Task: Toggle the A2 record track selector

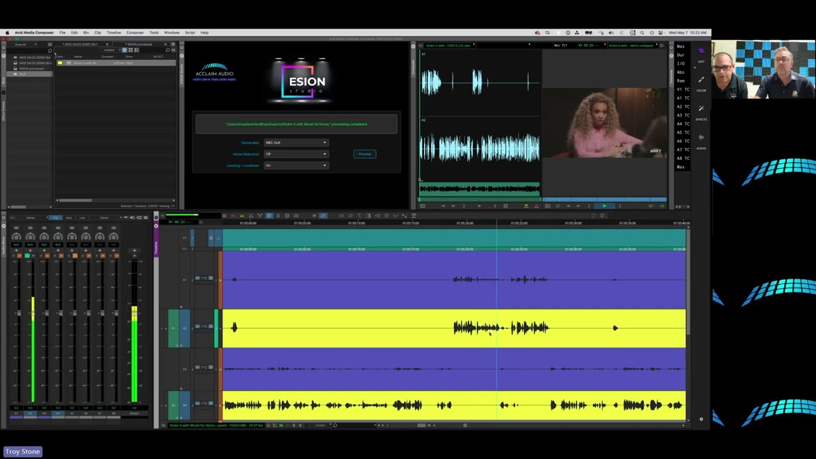Action: point(185,328)
